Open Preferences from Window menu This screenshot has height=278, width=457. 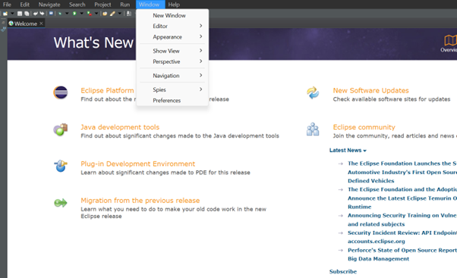point(172,100)
